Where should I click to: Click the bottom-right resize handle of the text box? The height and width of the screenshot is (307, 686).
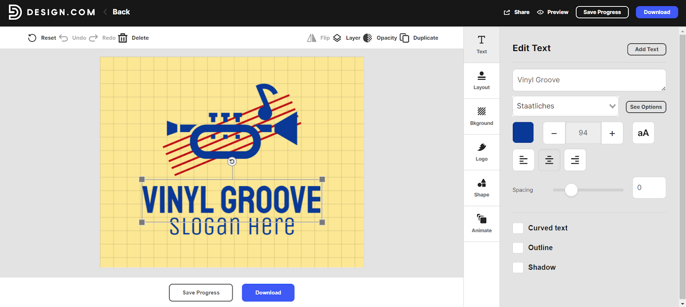[x=322, y=222]
